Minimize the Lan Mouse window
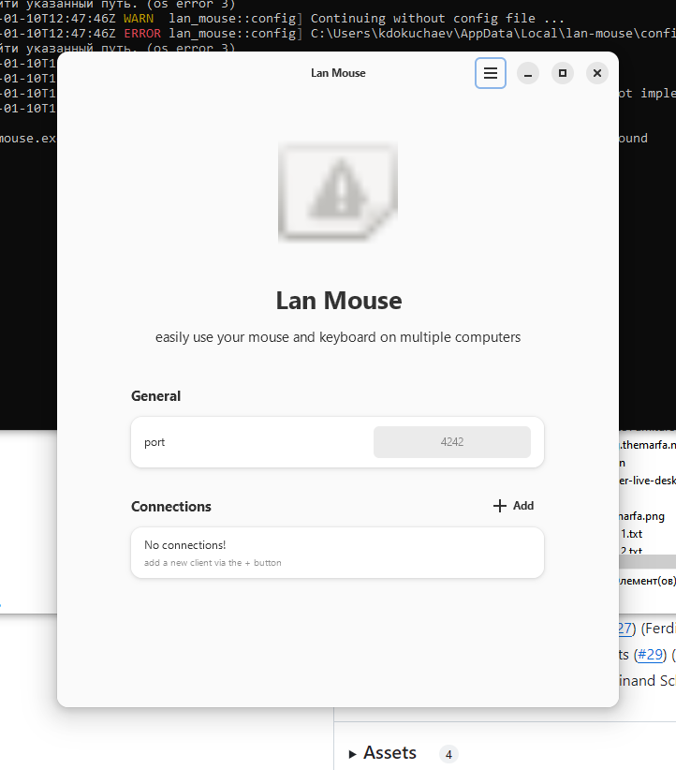The height and width of the screenshot is (770, 676). coord(528,73)
